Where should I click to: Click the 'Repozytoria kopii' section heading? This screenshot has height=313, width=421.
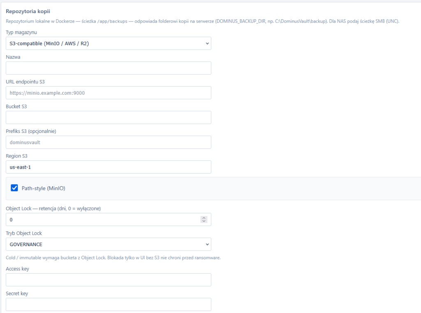click(28, 11)
